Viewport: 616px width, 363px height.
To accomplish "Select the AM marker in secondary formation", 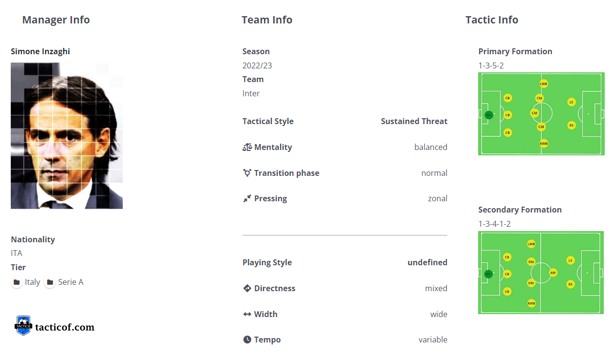I will pyautogui.click(x=553, y=273).
